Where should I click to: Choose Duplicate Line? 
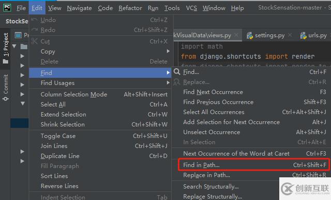100,156
